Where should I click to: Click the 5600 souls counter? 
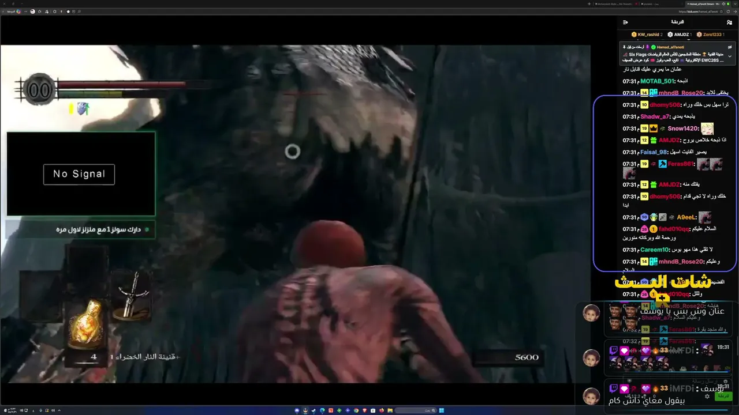[527, 357]
